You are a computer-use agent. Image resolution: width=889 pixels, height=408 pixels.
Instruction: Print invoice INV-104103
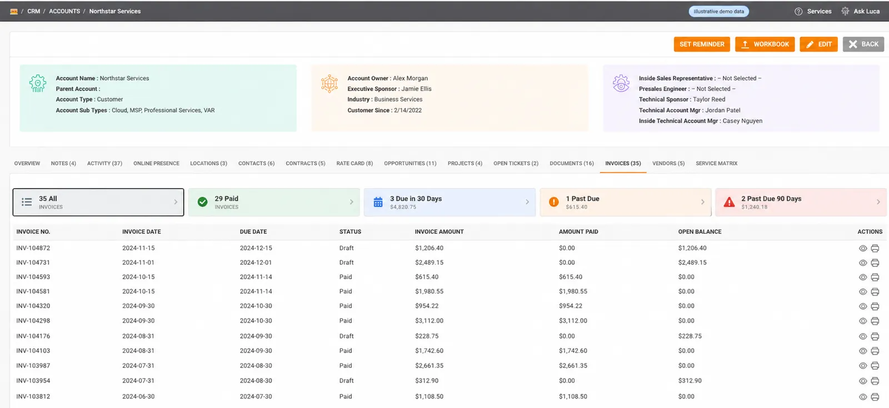pos(875,351)
